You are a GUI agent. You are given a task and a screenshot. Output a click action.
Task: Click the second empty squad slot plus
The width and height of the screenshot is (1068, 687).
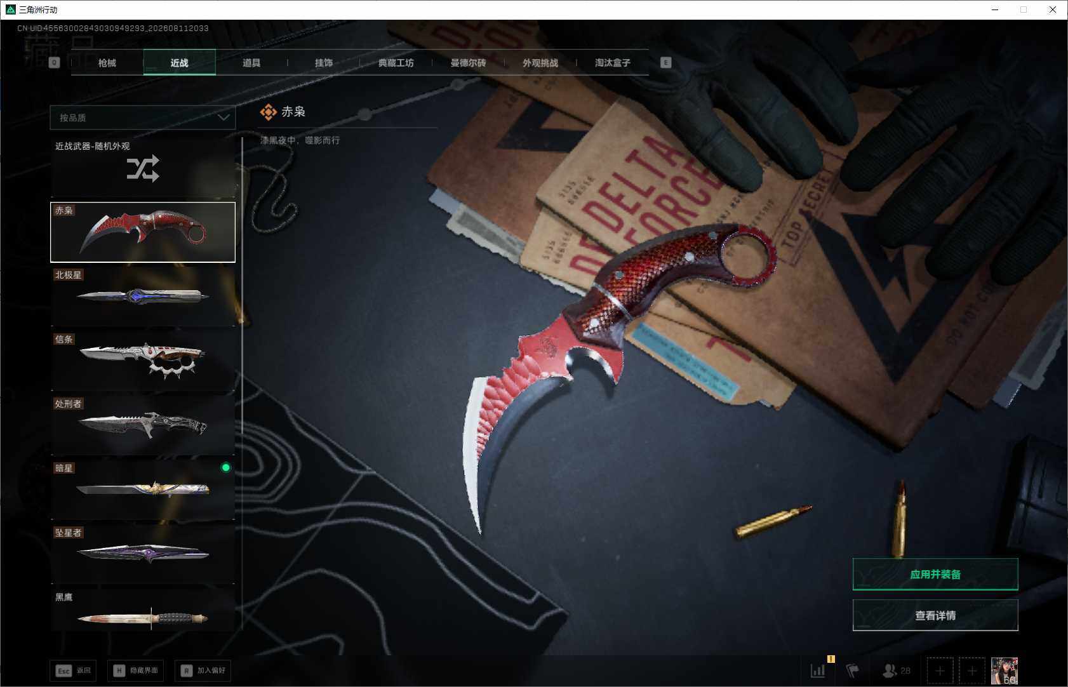(972, 670)
